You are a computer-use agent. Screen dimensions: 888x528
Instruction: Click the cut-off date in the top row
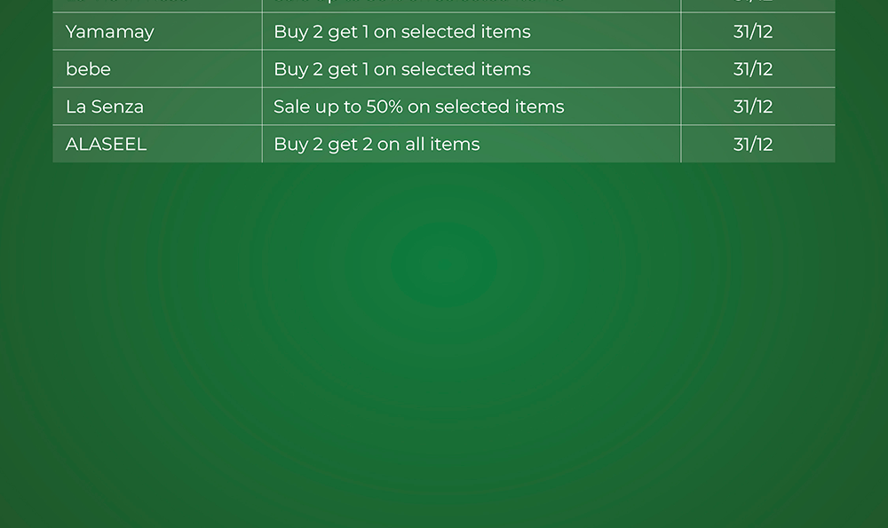[x=753, y=3]
